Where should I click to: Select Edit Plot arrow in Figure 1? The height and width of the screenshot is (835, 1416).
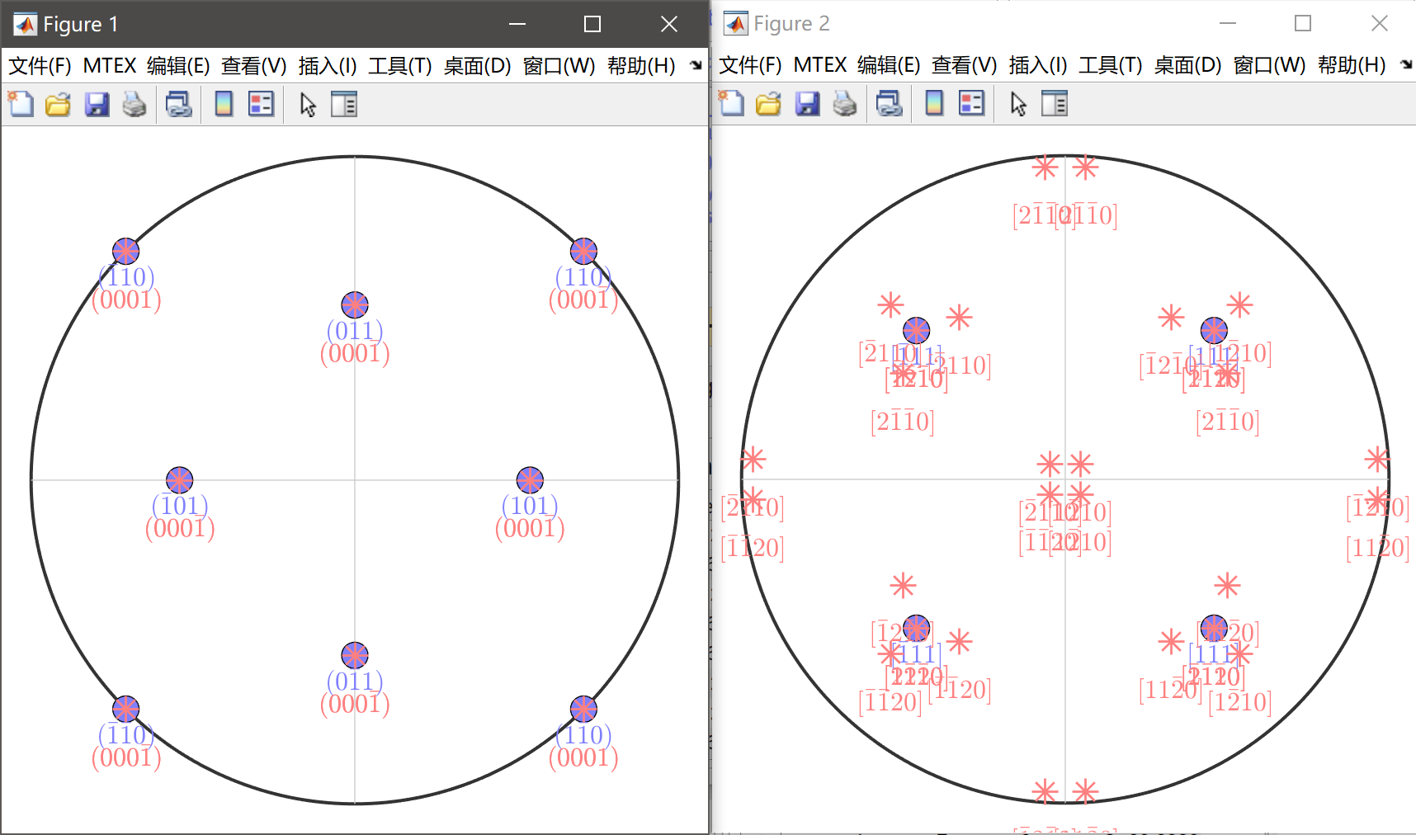(308, 105)
